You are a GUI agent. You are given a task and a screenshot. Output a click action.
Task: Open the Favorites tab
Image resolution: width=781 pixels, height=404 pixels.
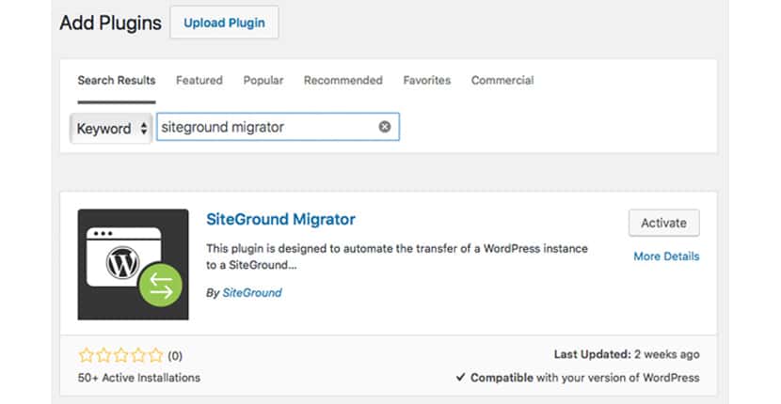pyautogui.click(x=427, y=80)
